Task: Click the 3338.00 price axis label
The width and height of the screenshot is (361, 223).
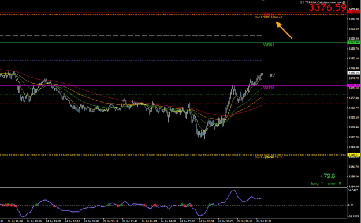Action: pos(354,176)
